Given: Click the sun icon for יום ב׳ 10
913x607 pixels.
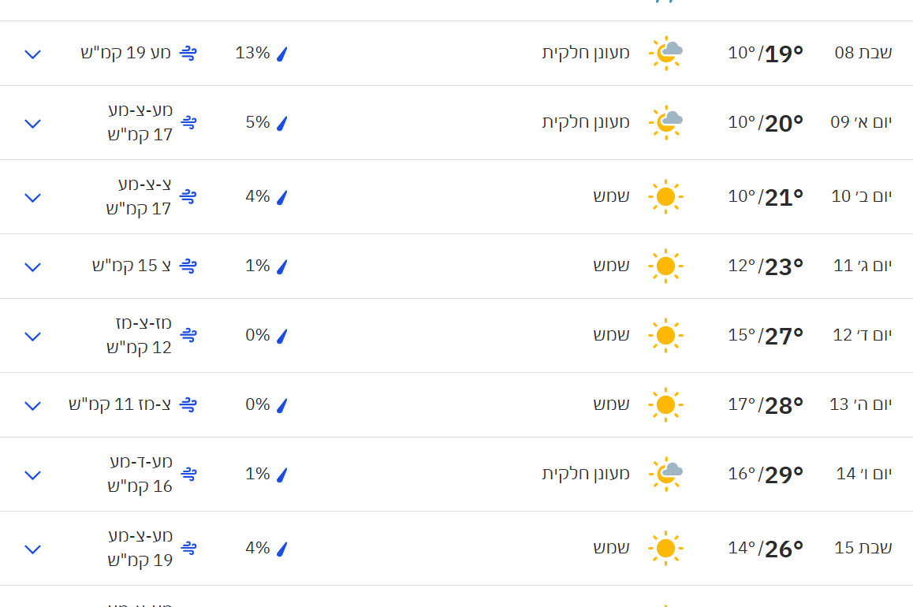Looking at the screenshot, I should pos(665,196).
